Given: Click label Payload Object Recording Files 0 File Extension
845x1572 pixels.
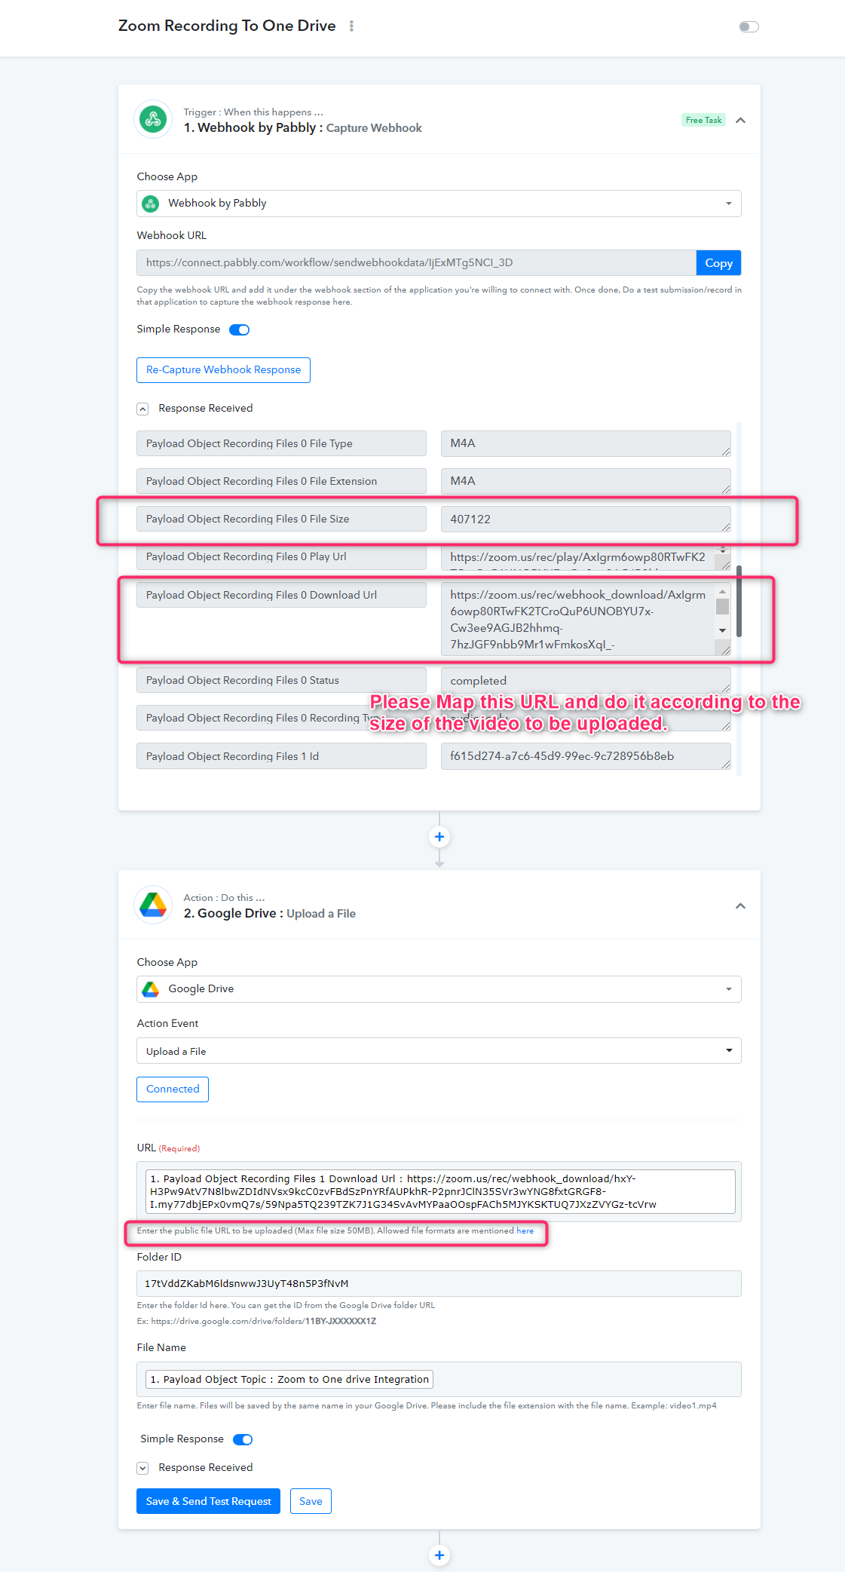Looking at the screenshot, I should point(281,481).
